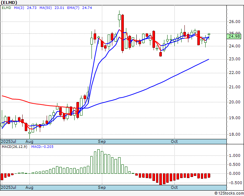Click the EMA(7) legend label
Viewport: 244px width, 196px height.
click(73, 8)
